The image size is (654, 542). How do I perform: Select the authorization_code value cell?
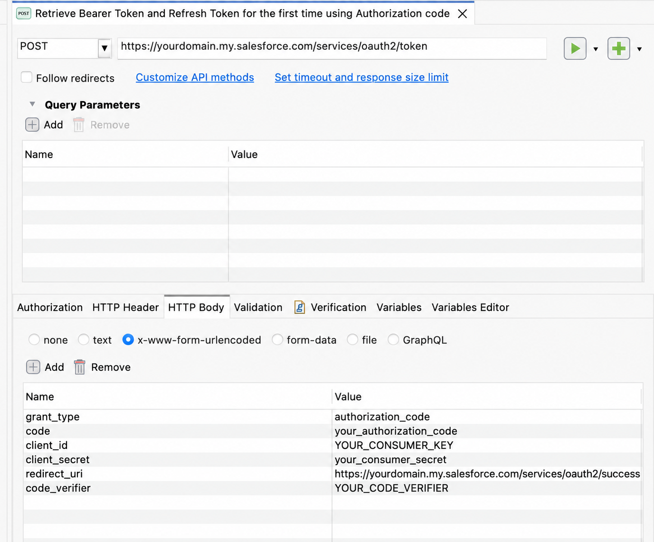point(487,417)
